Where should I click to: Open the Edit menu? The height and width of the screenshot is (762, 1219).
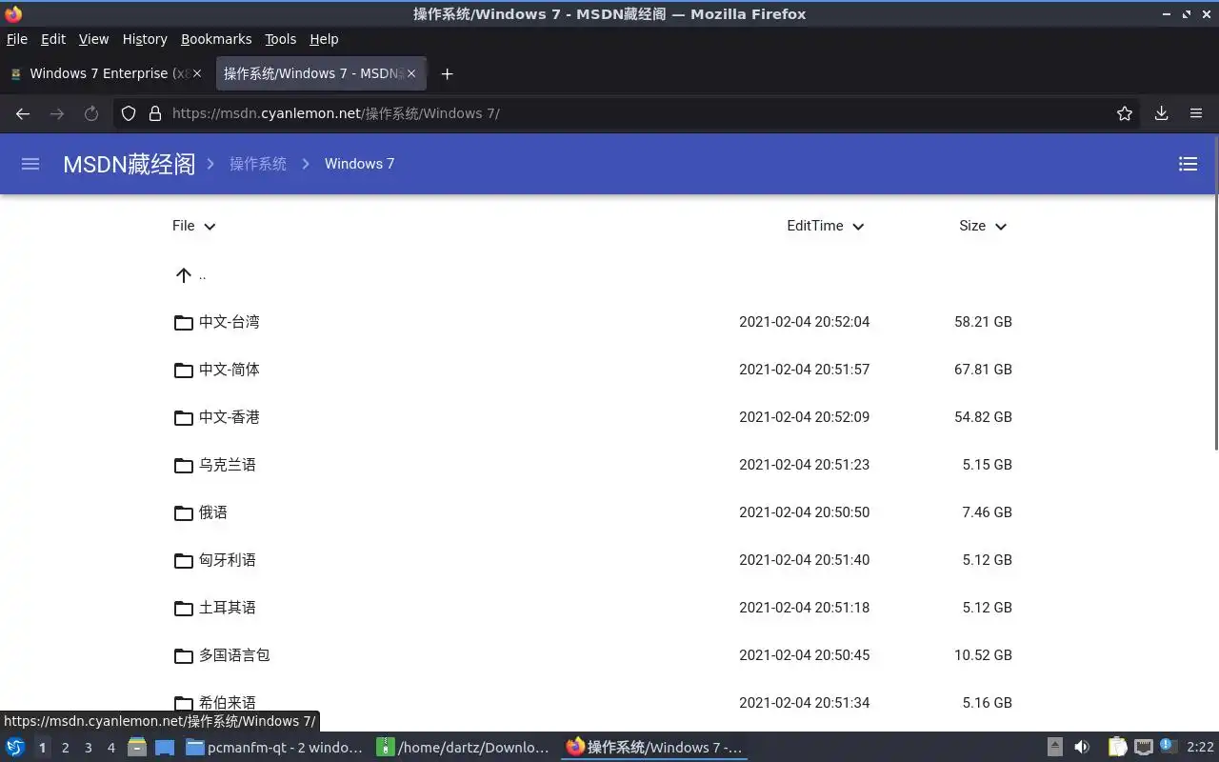tap(53, 39)
